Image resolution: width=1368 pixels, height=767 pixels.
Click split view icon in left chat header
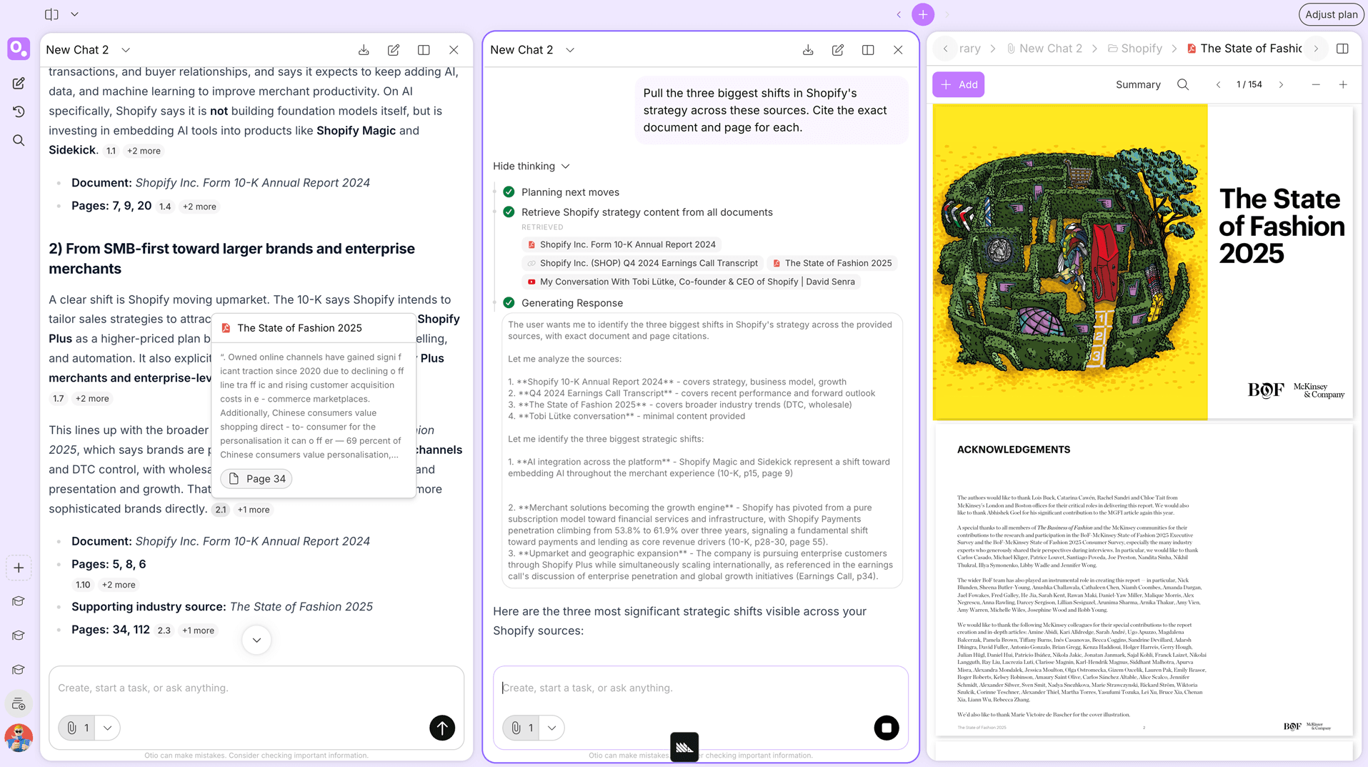(424, 50)
